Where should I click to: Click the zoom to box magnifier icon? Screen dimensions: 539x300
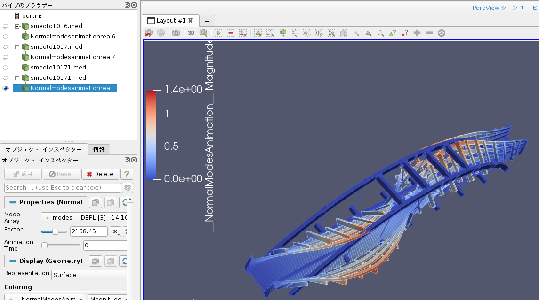pyautogui.click(x=203, y=33)
